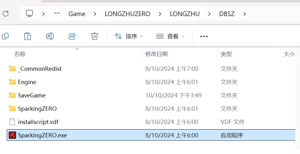Sort by the 修改日期 column header

click(156, 54)
